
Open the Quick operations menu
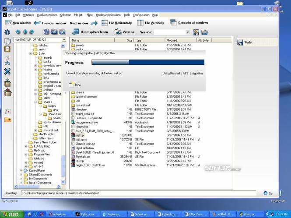point(47,15)
